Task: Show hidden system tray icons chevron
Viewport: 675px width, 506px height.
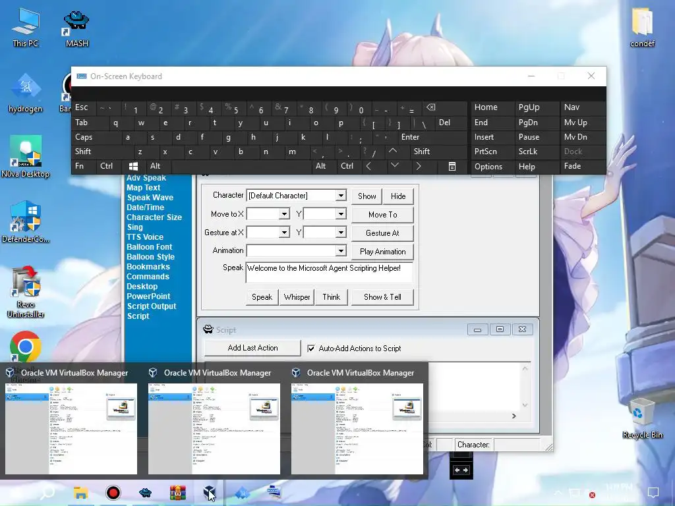Action: [558, 493]
